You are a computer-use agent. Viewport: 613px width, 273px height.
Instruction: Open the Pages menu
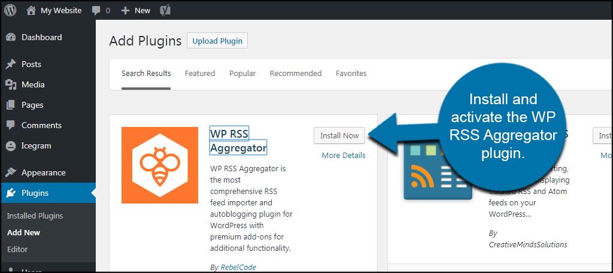(x=32, y=105)
